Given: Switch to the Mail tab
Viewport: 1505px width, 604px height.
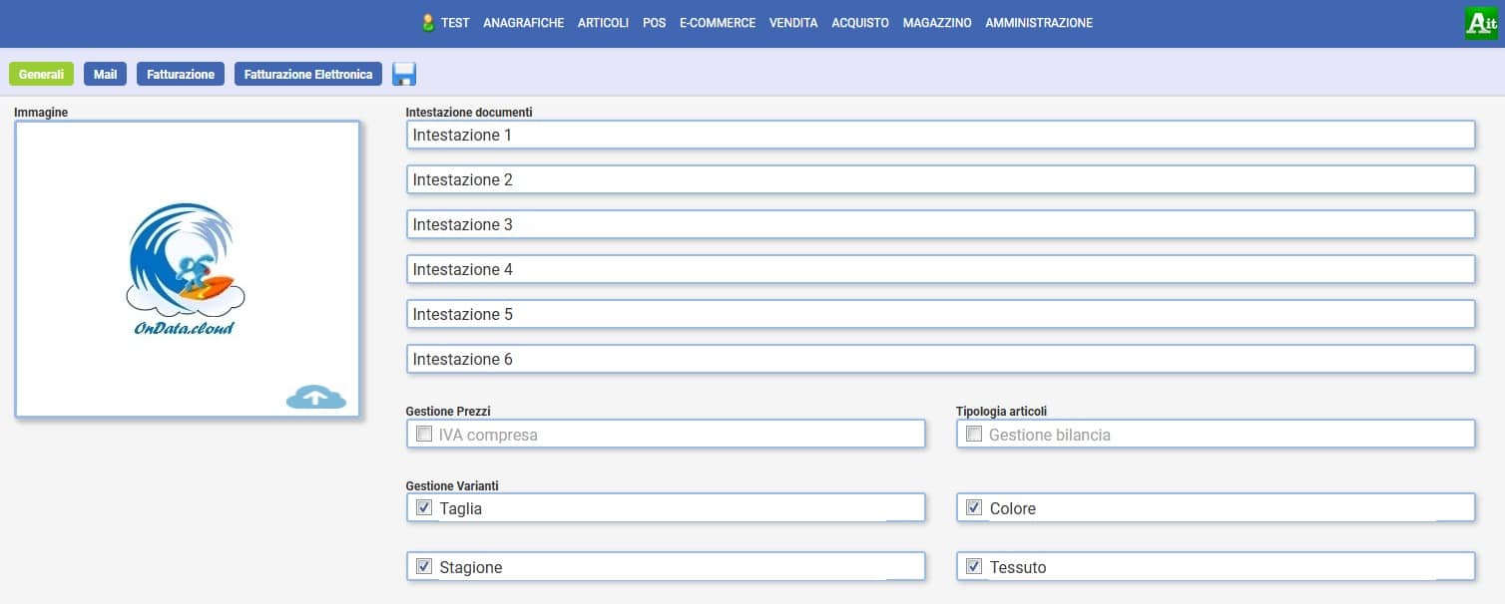Looking at the screenshot, I should [105, 75].
